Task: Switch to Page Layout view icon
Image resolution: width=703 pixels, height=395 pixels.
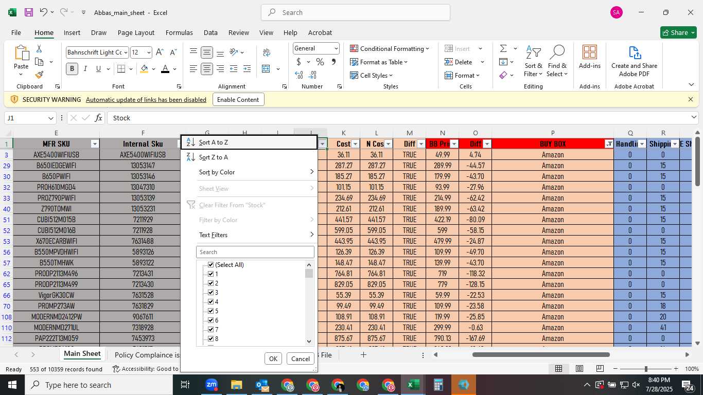Action: [579, 369]
